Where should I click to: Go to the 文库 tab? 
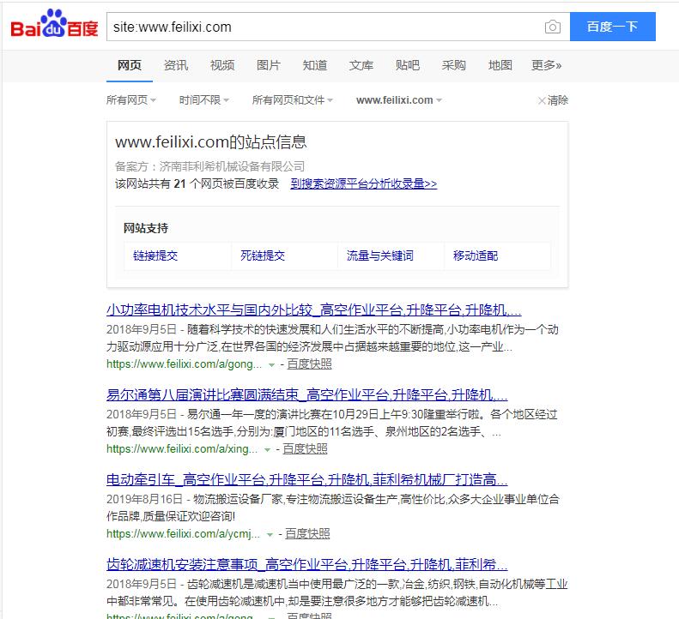click(361, 65)
